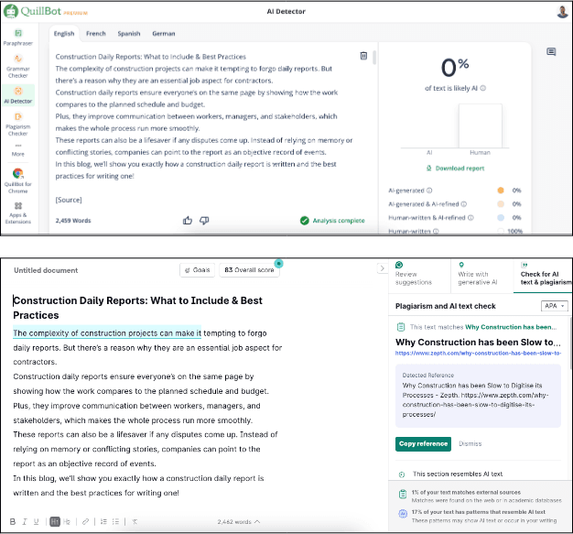Dismiss the plagiarism match
The height and width of the screenshot is (534, 573).
point(470,443)
